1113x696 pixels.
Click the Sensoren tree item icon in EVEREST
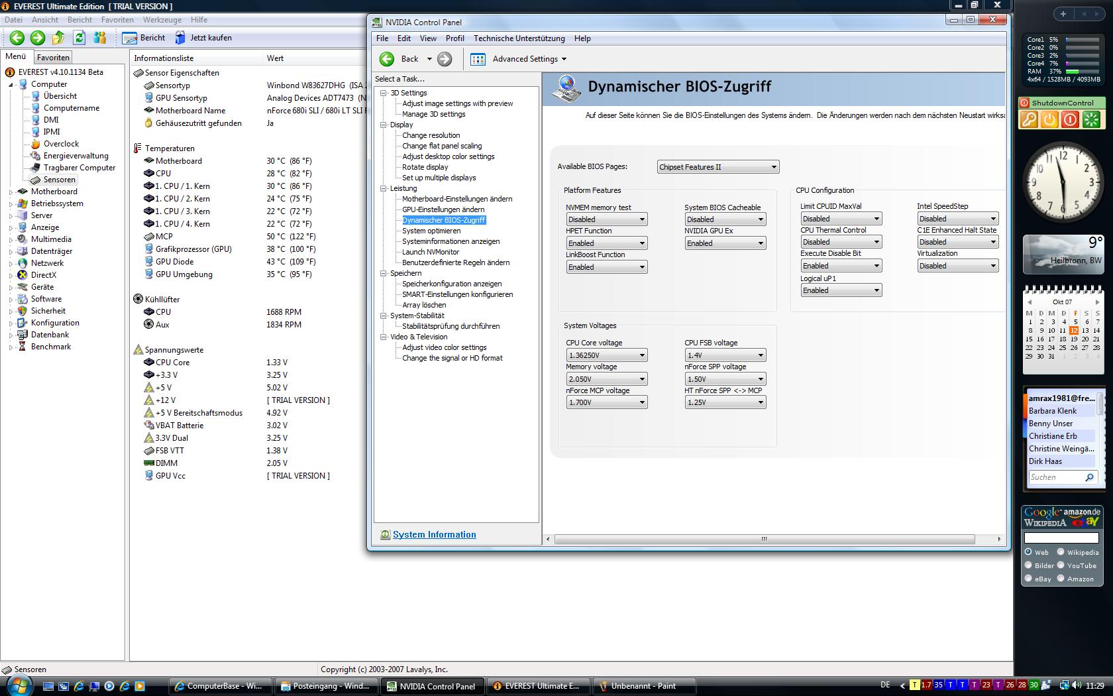[x=35, y=180]
